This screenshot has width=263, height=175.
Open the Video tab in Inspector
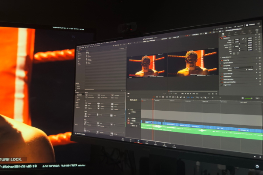223,35
